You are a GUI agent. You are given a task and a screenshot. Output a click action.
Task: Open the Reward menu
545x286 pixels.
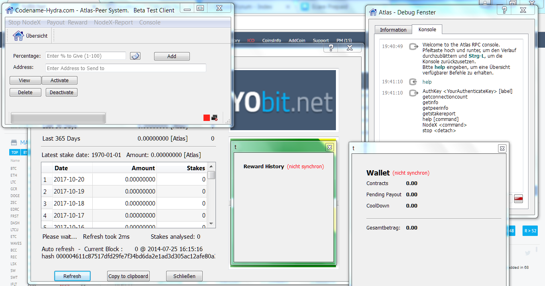pyautogui.click(x=77, y=22)
